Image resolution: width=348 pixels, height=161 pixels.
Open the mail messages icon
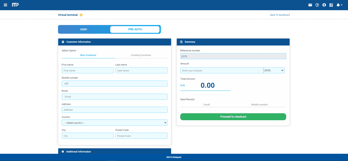pyautogui.click(x=310, y=5)
